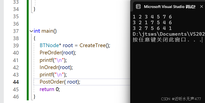Click line number 34 in the gutter
The image size is (205, 103).
click(16, 9)
